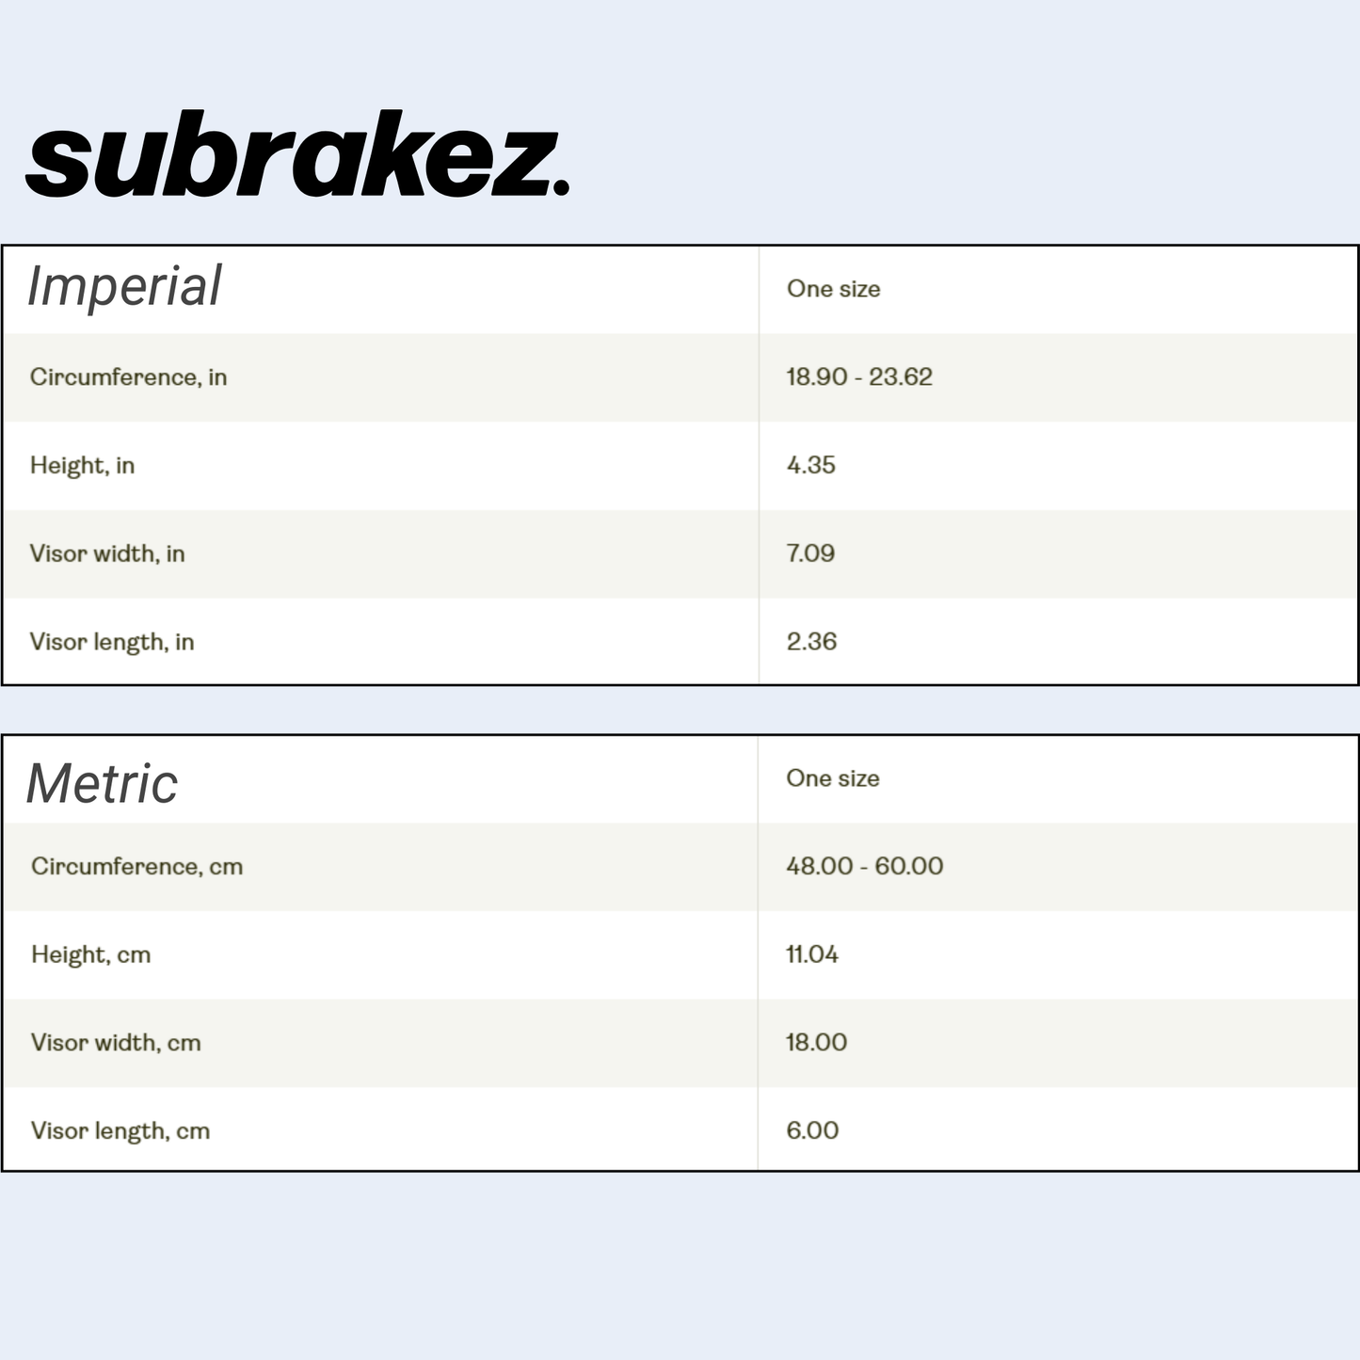Screen dimensions: 1360x1360
Task: Select the 48.00 - 60.00 value
Action: pos(864,867)
